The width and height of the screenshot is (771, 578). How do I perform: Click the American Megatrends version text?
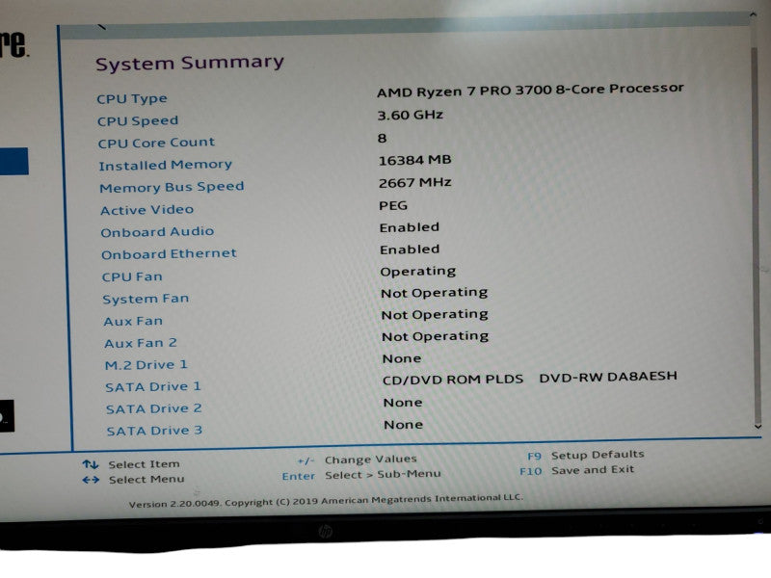point(326,501)
